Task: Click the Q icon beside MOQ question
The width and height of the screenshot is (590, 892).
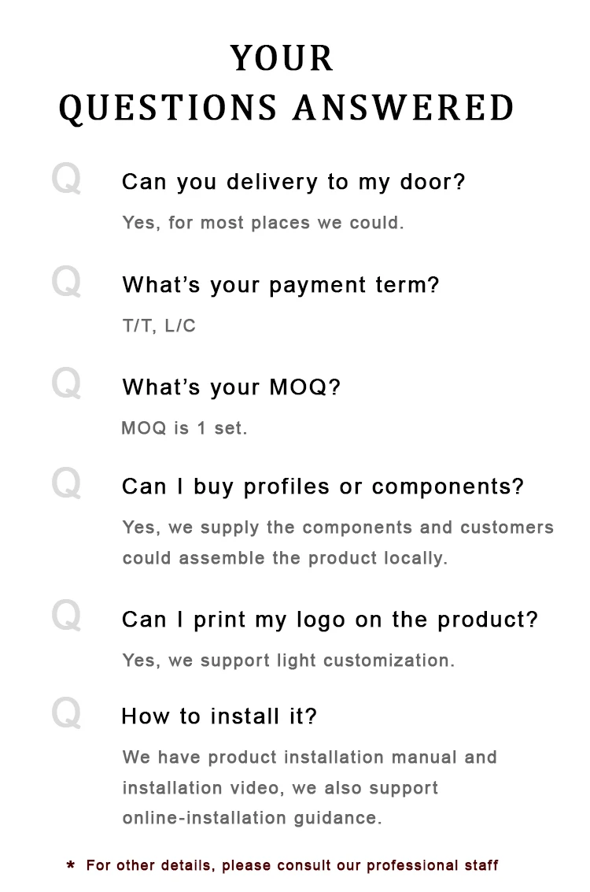Action: 66,385
